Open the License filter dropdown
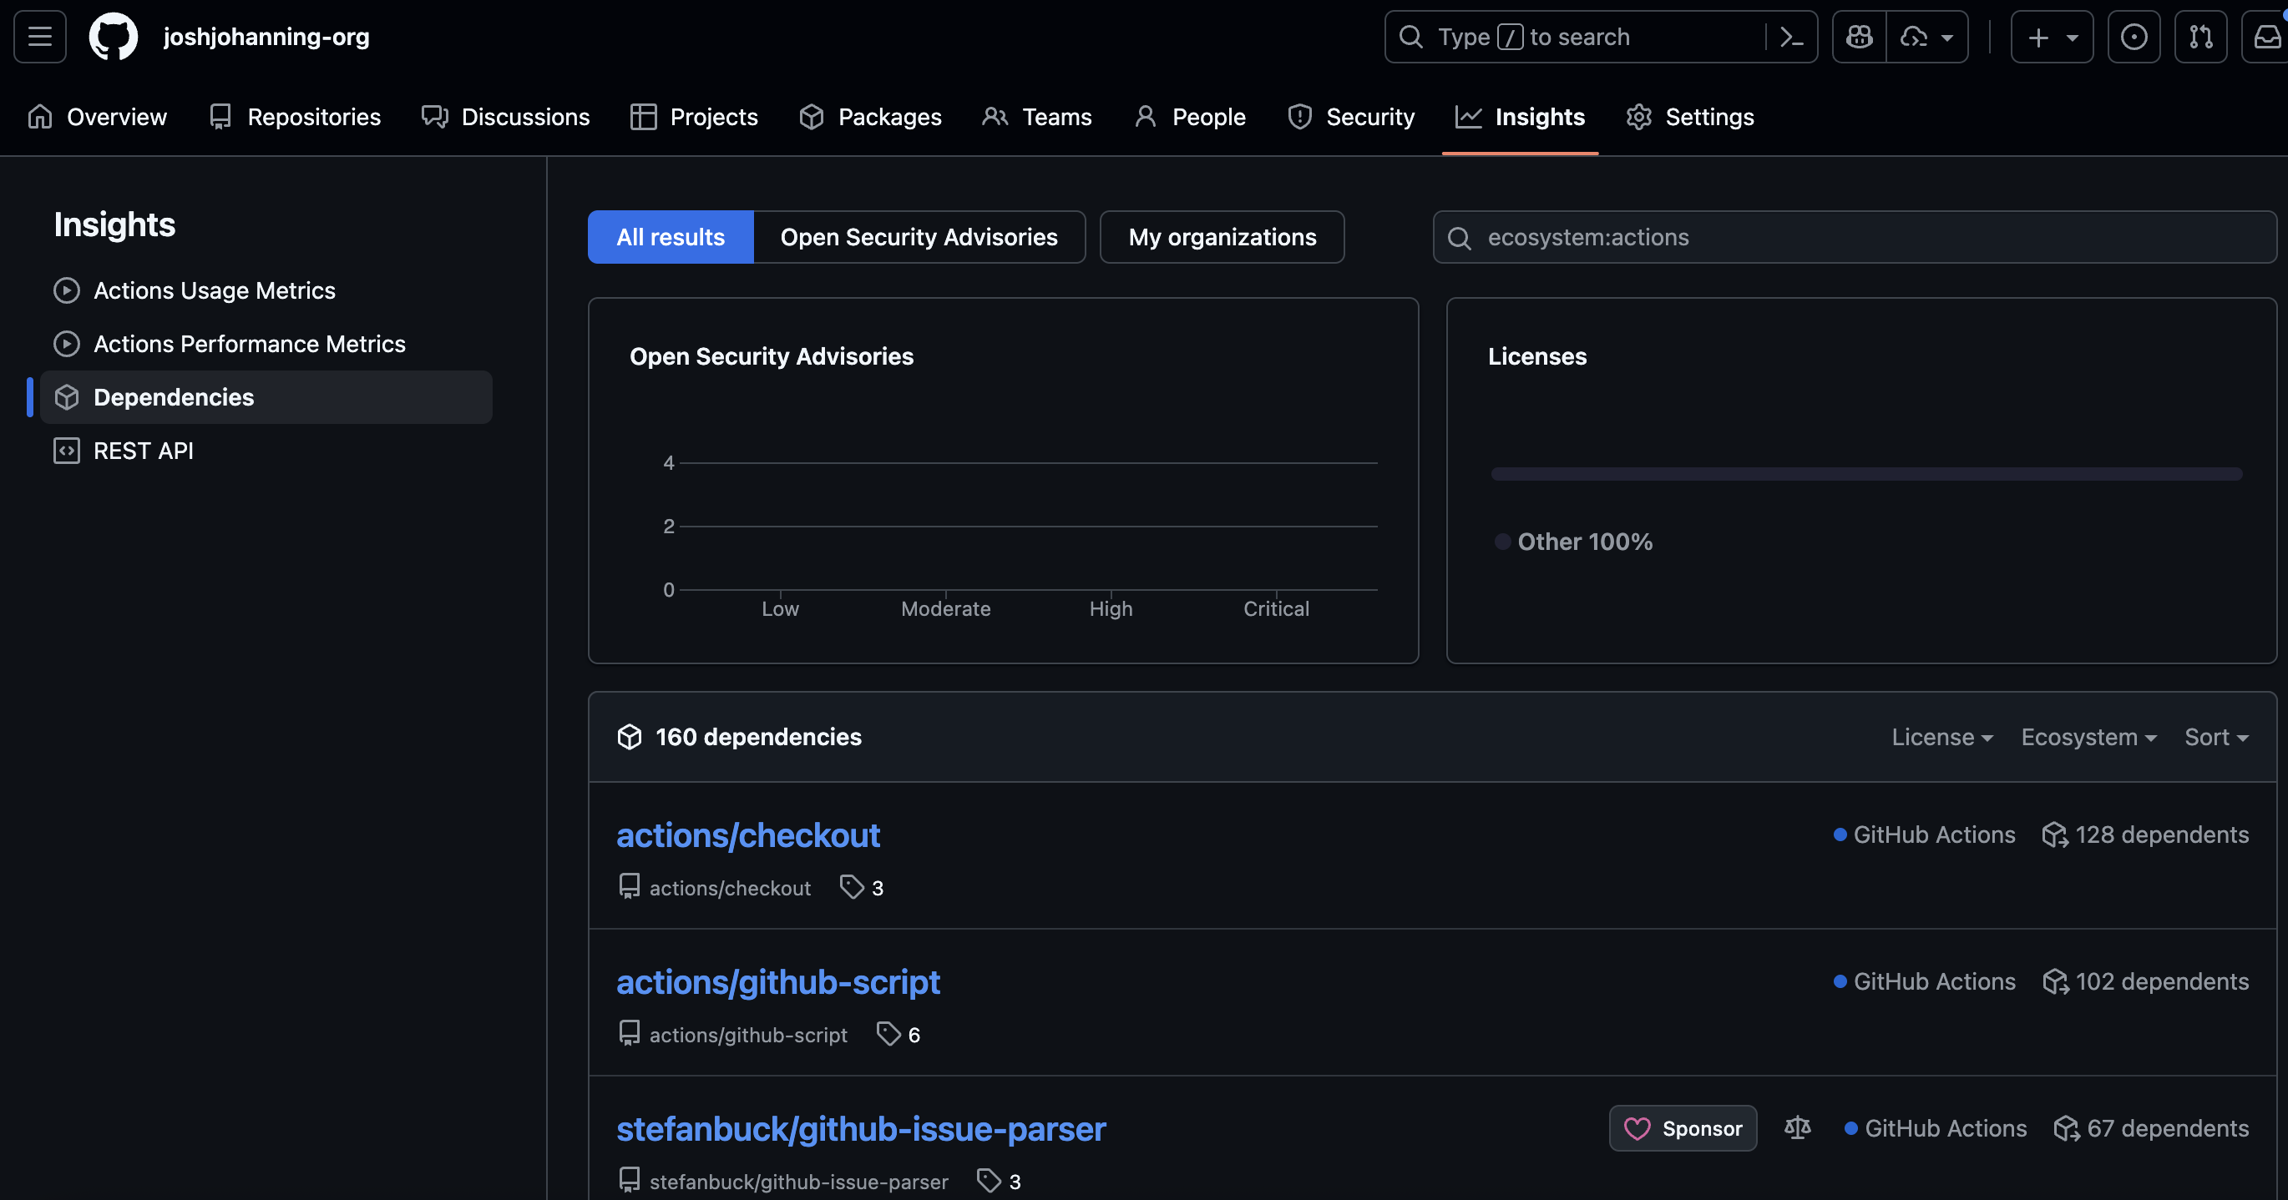Viewport: 2288px width, 1200px height. pyautogui.click(x=1942, y=737)
